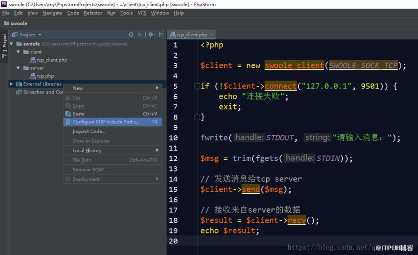Select Scratches and Consoles in tree
Screen dimensions: 418x255
(x=43, y=92)
